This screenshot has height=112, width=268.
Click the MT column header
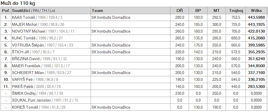click(217, 10)
